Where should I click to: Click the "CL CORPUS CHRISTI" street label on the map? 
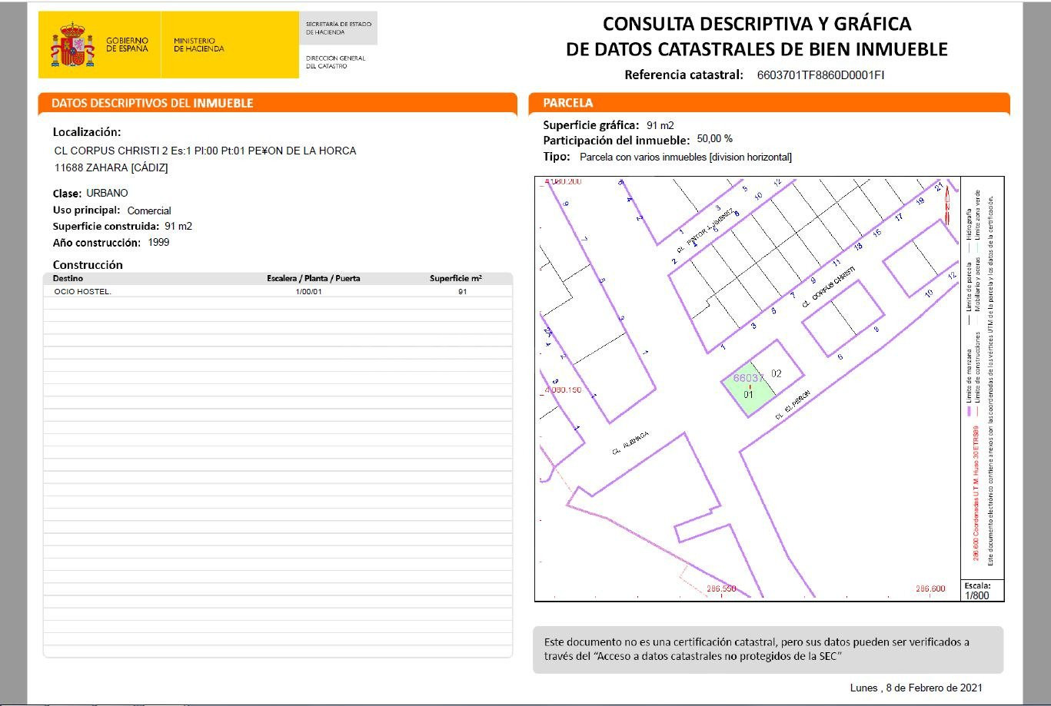point(827,288)
